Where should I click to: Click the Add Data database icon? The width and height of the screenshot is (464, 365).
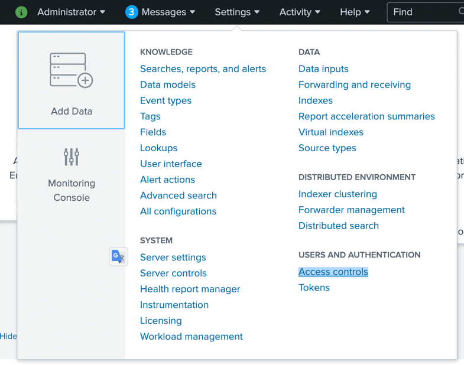(72, 70)
